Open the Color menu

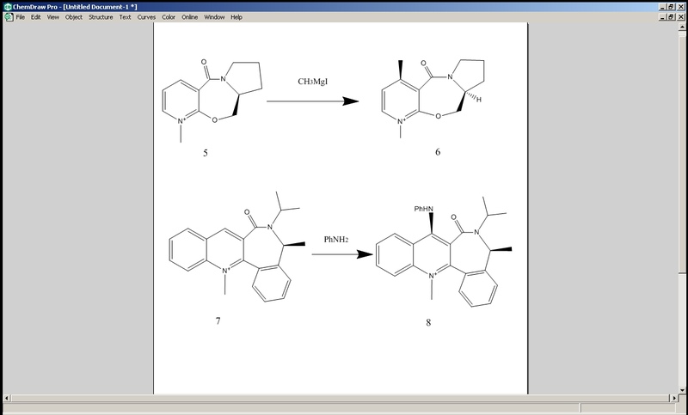tap(169, 17)
